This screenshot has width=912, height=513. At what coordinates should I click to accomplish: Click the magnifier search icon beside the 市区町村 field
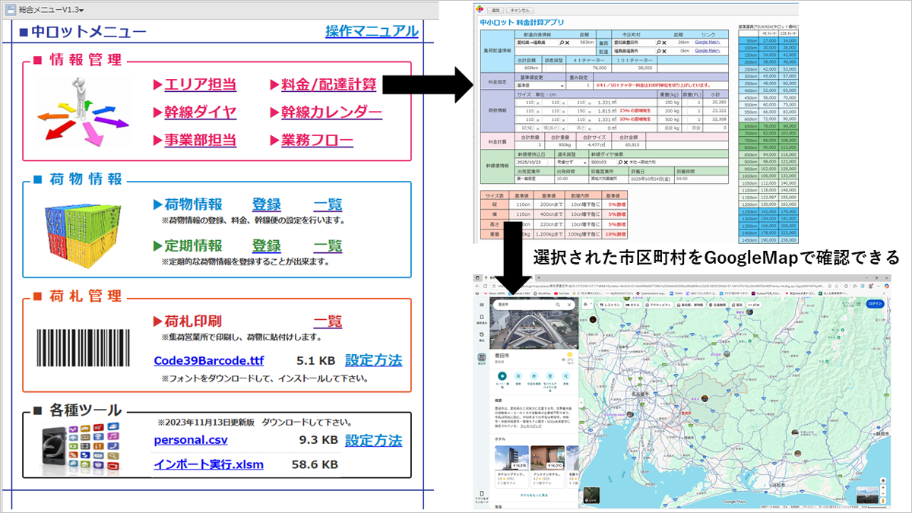coord(657,42)
